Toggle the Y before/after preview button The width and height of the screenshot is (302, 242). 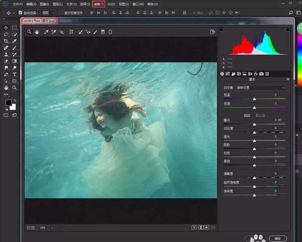194,227
